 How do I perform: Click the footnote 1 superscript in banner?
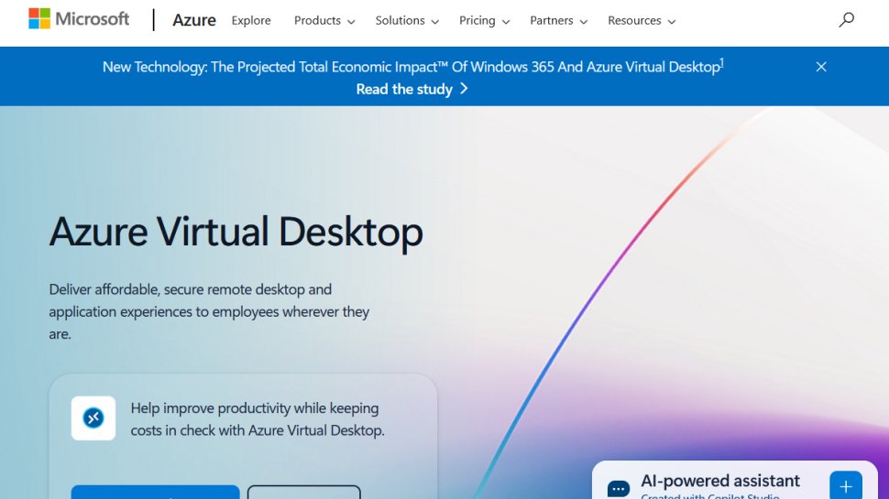tap(722, 62)
